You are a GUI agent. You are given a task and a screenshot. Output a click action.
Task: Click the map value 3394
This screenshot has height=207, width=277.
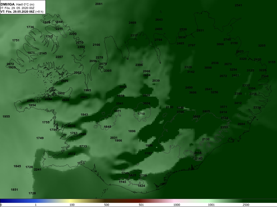click(x=252, y=88)
